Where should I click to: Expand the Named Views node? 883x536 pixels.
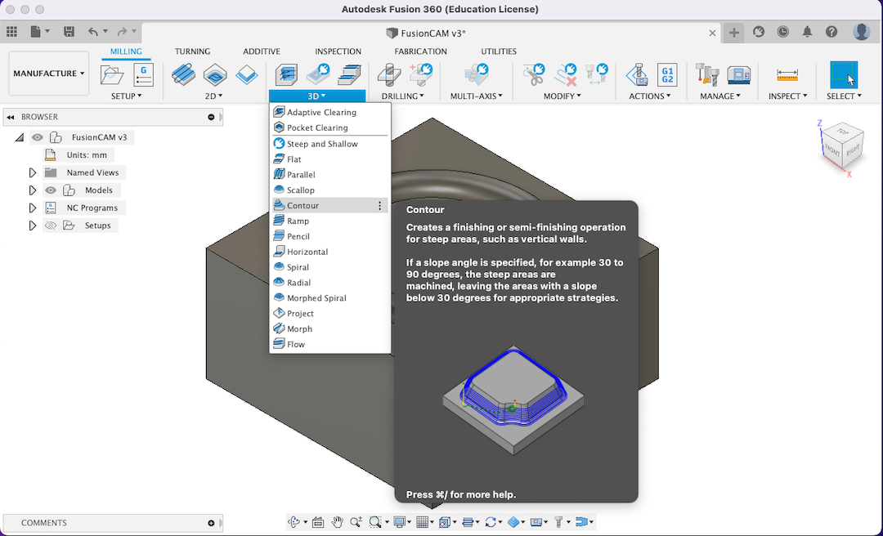coord(33,173)
